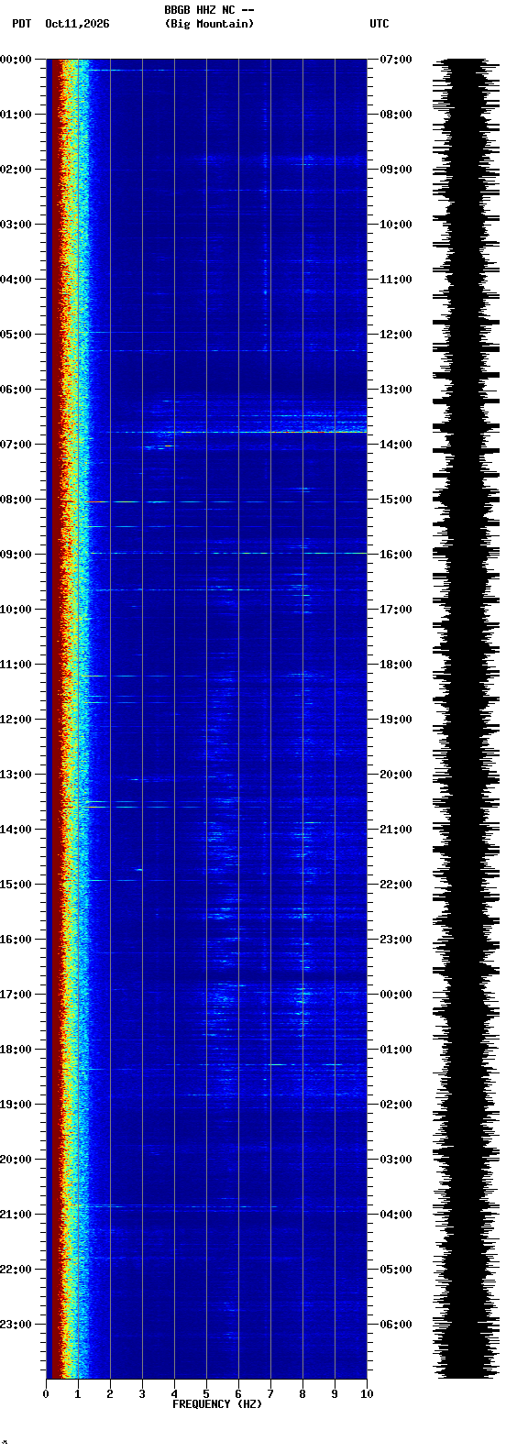Viewport: 506px width, 1452px height.
Task: Click the 0 Hz frequency tick label
Action: (46, 1394)
